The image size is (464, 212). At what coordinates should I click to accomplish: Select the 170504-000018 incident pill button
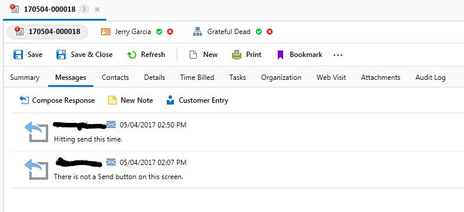tap(48, 32)
